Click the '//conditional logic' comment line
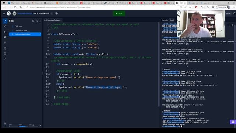This screenshot has width=236, height=133. point(69,71)
